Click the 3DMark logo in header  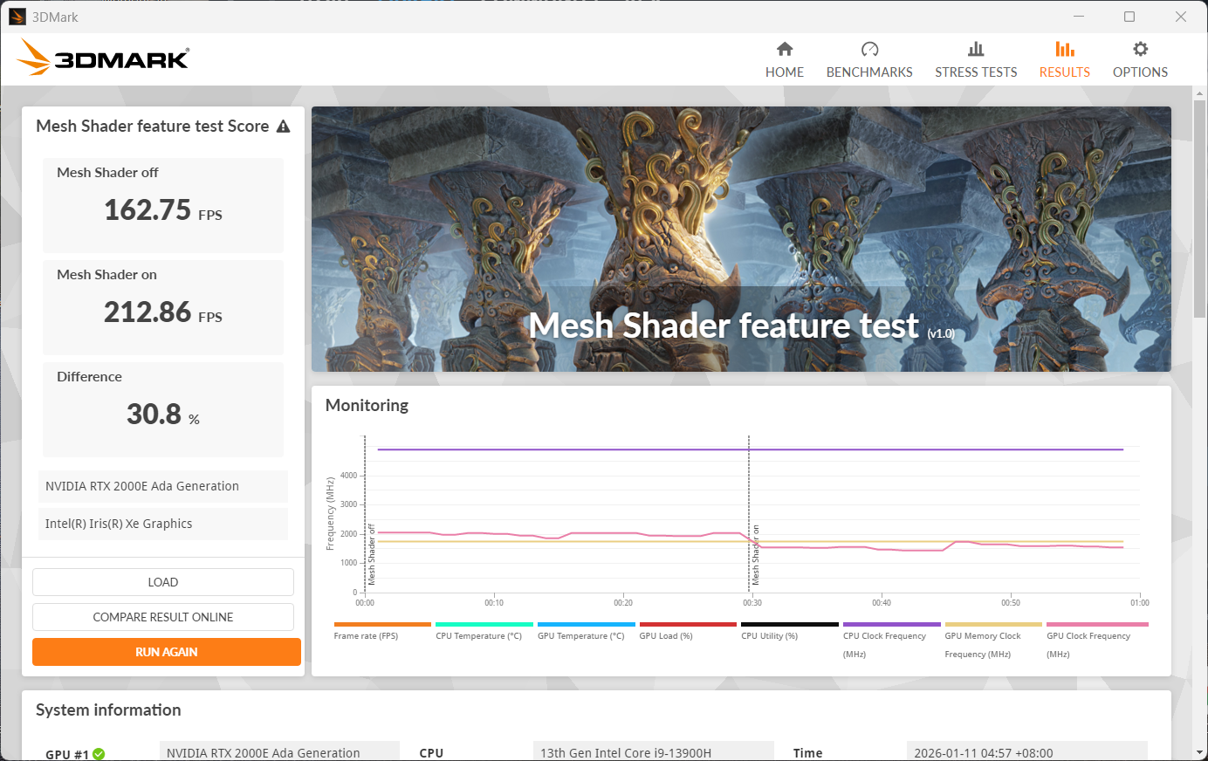coord(103,58)
